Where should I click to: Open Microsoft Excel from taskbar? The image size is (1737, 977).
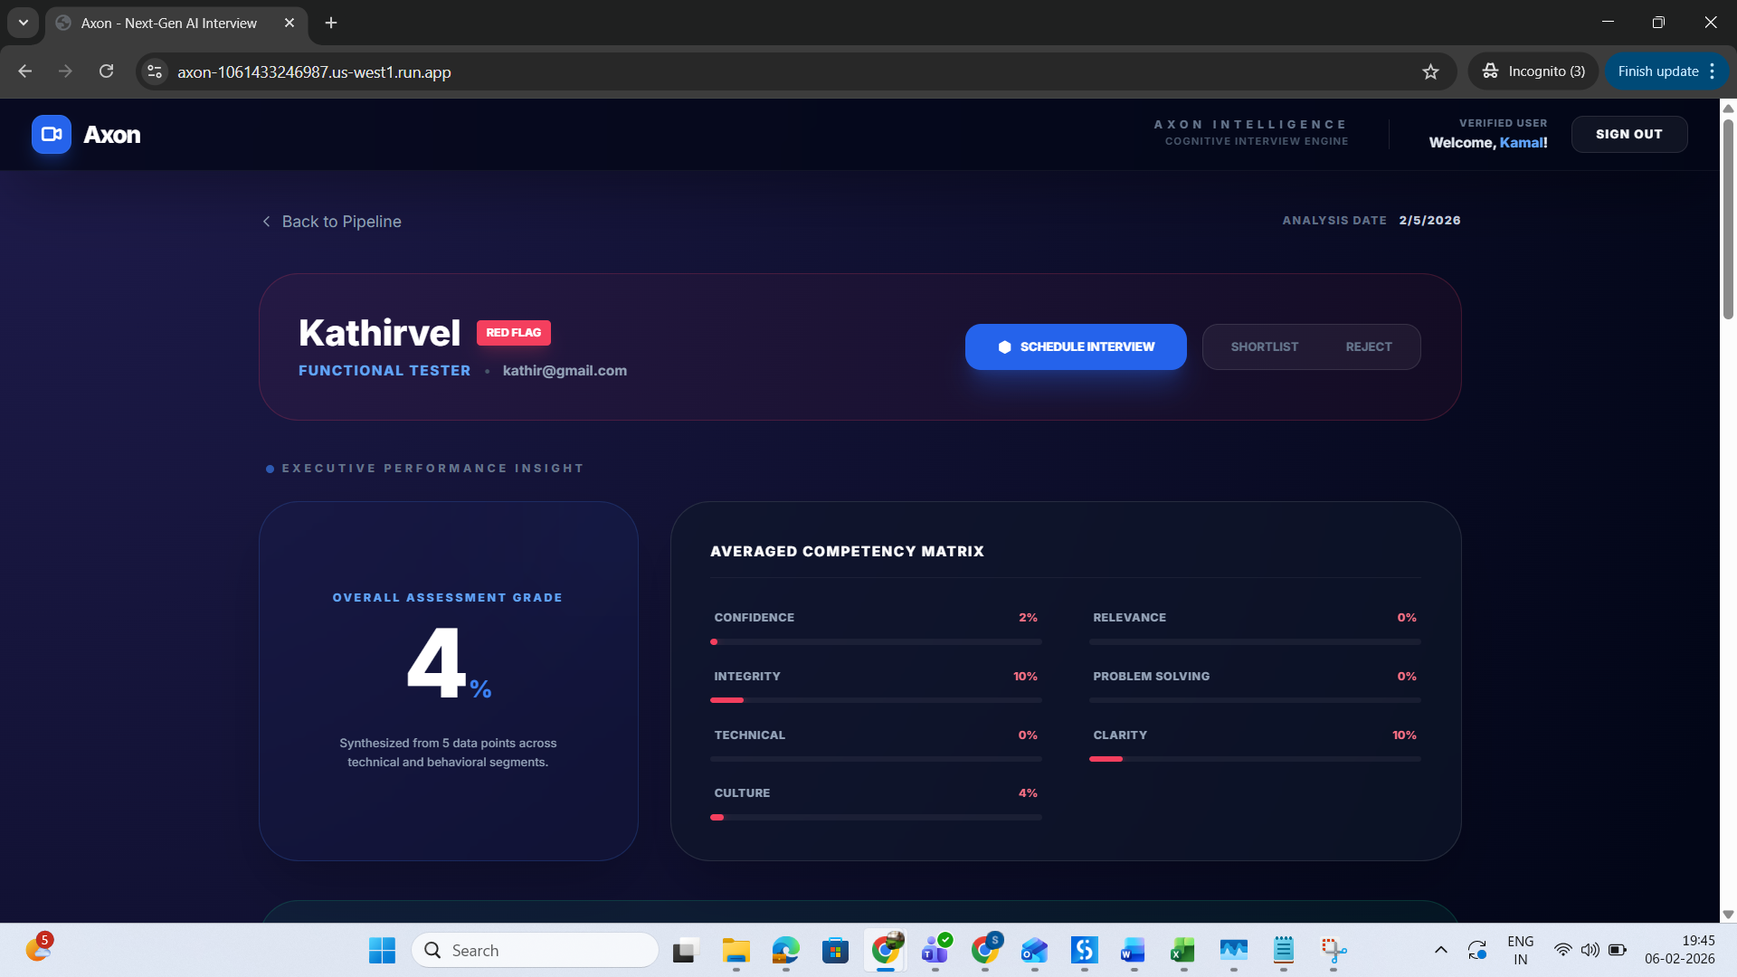click(1182, 951)
